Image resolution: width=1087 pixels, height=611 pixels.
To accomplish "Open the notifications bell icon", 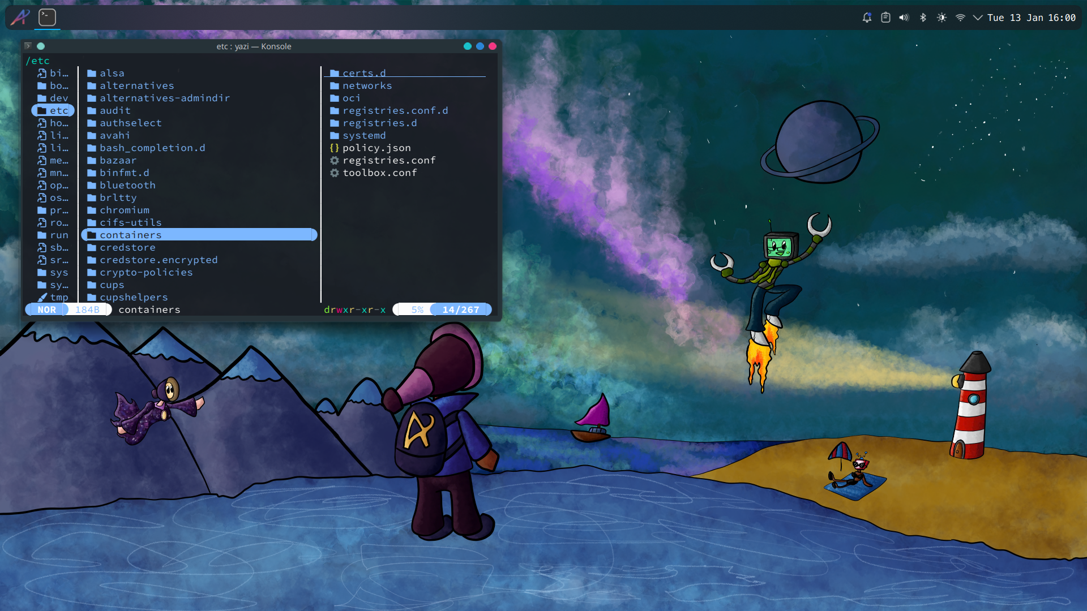I will 867,18.
